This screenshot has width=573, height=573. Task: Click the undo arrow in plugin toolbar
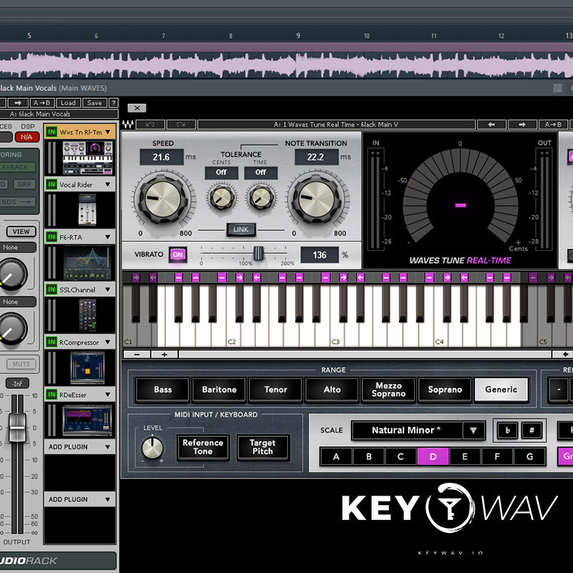[x=150, y=125]
